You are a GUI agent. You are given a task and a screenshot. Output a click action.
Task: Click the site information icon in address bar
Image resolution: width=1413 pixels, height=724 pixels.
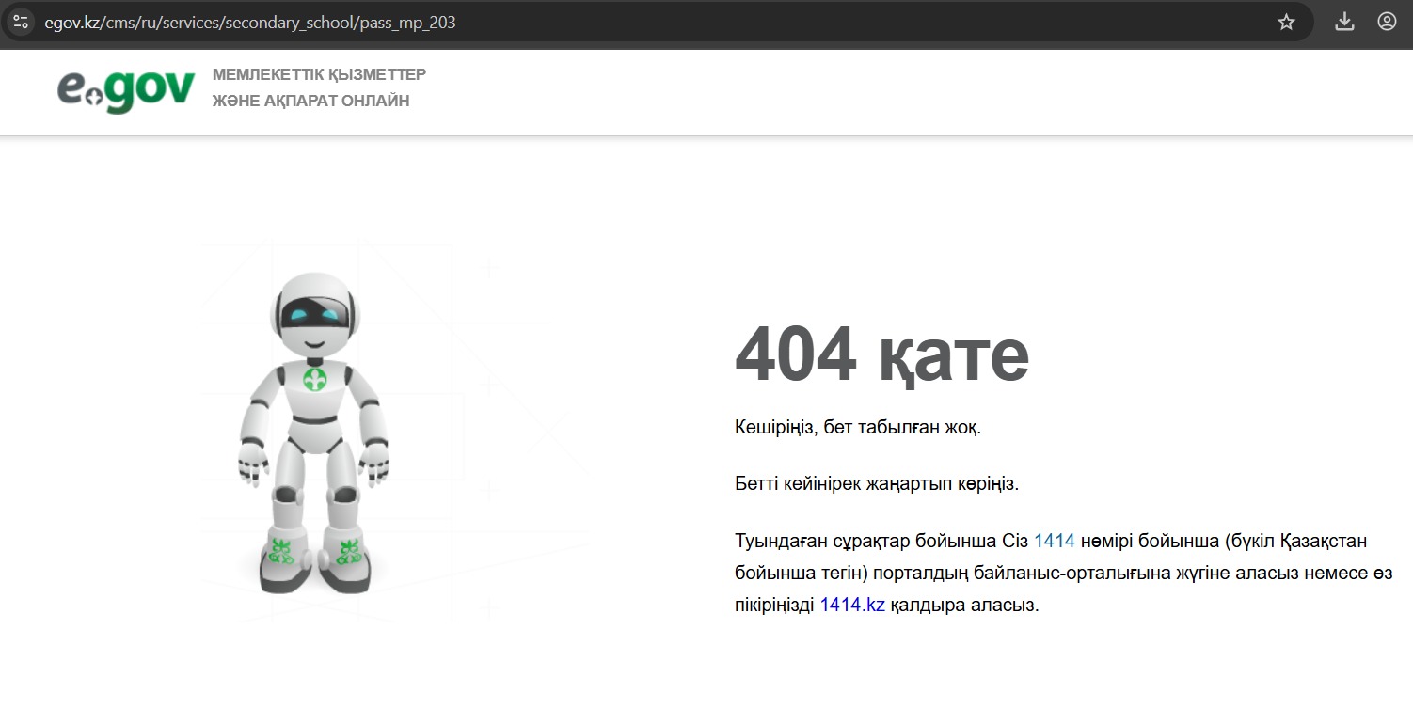(22, 22)
